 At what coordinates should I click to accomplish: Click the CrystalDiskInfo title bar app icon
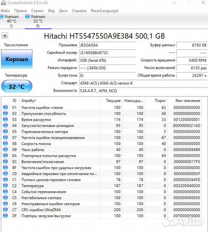(x=3, y=3)
